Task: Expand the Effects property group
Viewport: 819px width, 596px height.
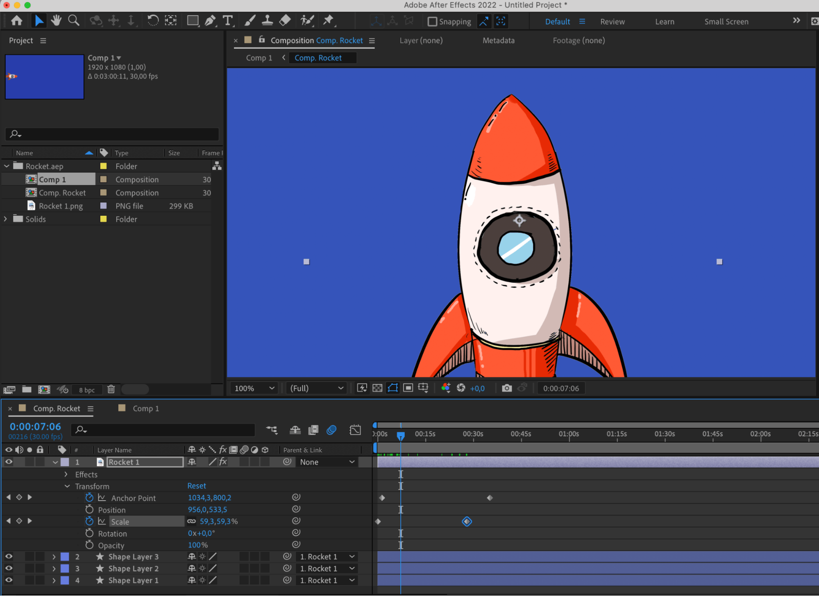Action: (66, 474)
